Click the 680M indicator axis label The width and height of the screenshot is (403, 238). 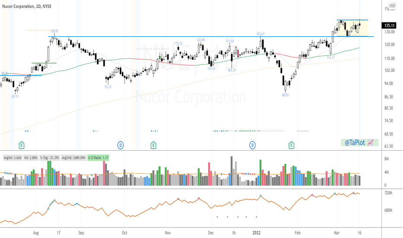click(x=388, y=210)
